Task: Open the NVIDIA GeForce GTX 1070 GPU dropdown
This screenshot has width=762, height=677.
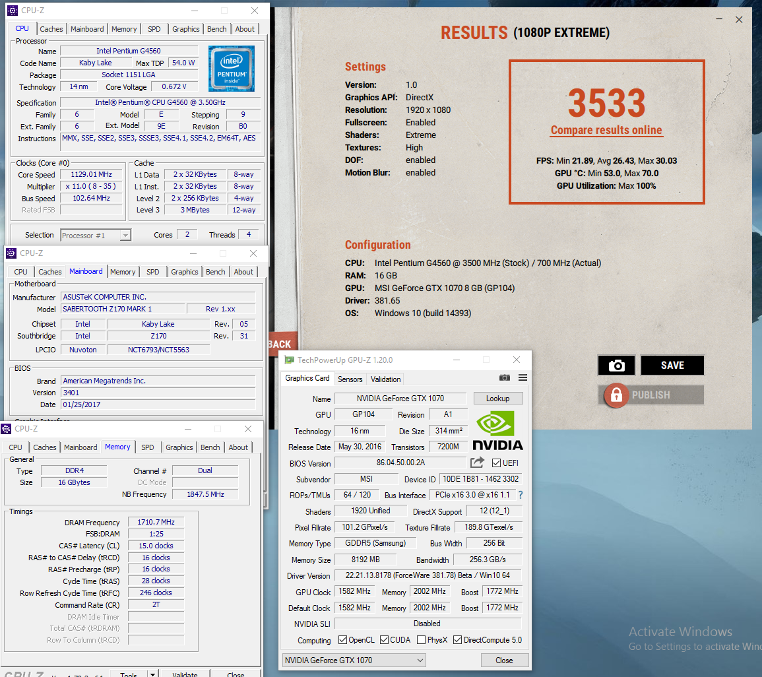Action: pyautogui.click(x=354, y=660)
